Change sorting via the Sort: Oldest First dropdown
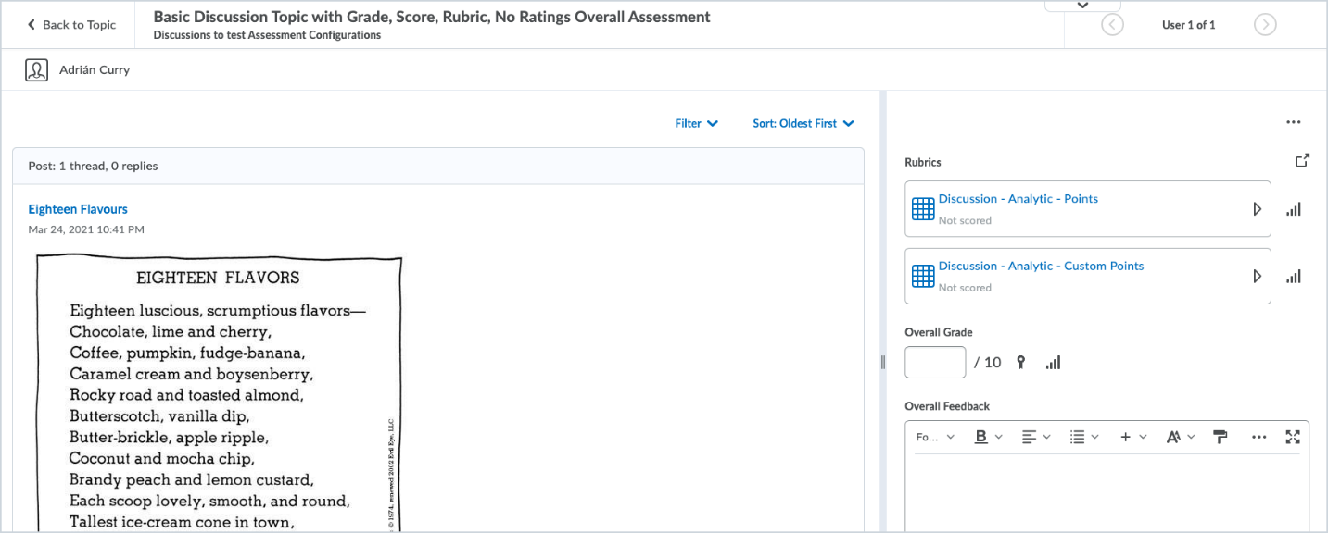The height and width of the screenshot is (533, 1328). 803,122
